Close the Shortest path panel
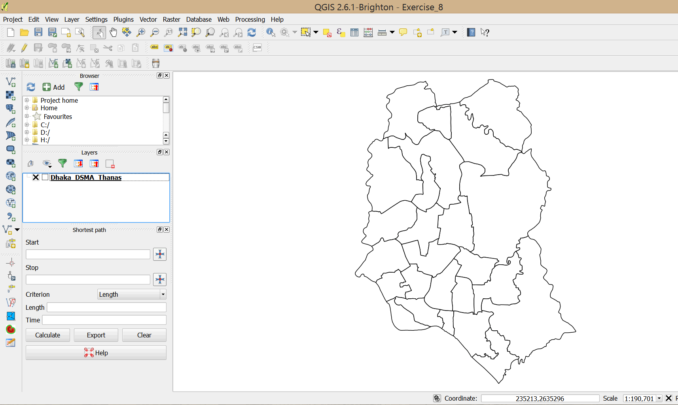The height and width of the screenshot is (405, 678). (167, 230)
